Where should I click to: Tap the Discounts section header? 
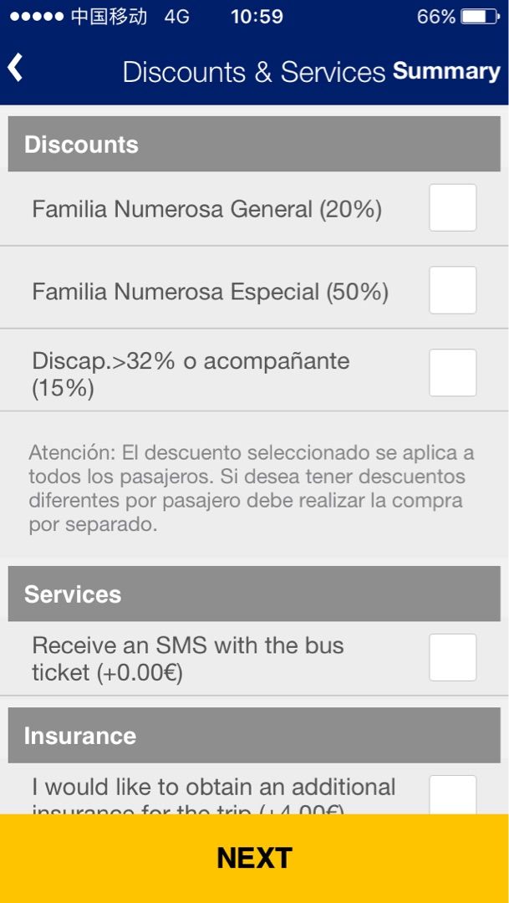coord(254,145)
